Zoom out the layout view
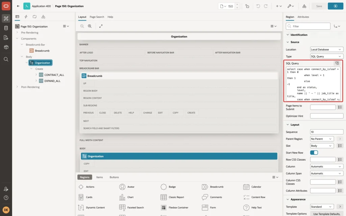 click(82, 26)
